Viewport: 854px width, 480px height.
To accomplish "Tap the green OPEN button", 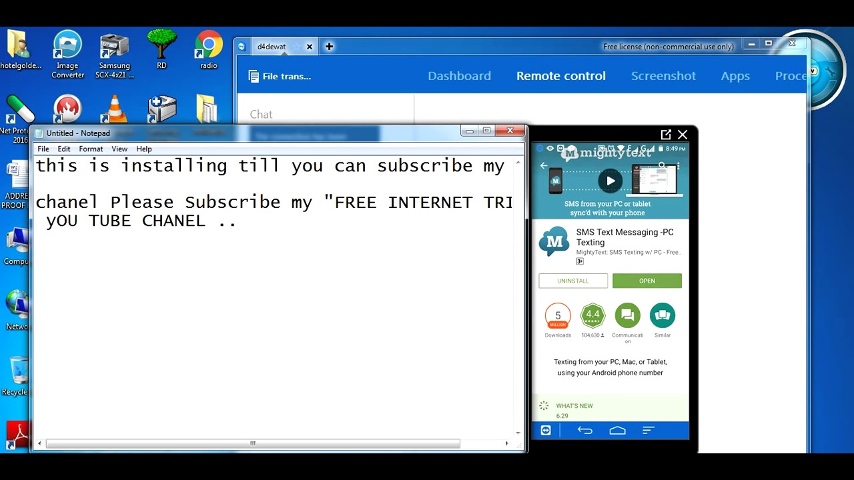I will click(x=647, y=281).
